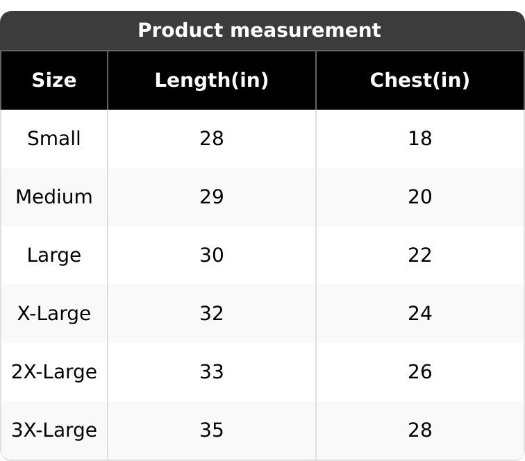This screenshot has height=461, width=525.
Task: Click the Chest(in) column header
Action: coord(419,81)
